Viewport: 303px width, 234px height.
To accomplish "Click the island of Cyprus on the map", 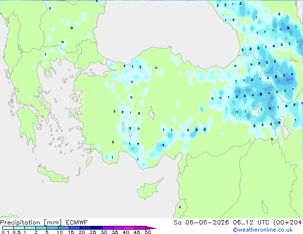I will (x=149, y=190).
